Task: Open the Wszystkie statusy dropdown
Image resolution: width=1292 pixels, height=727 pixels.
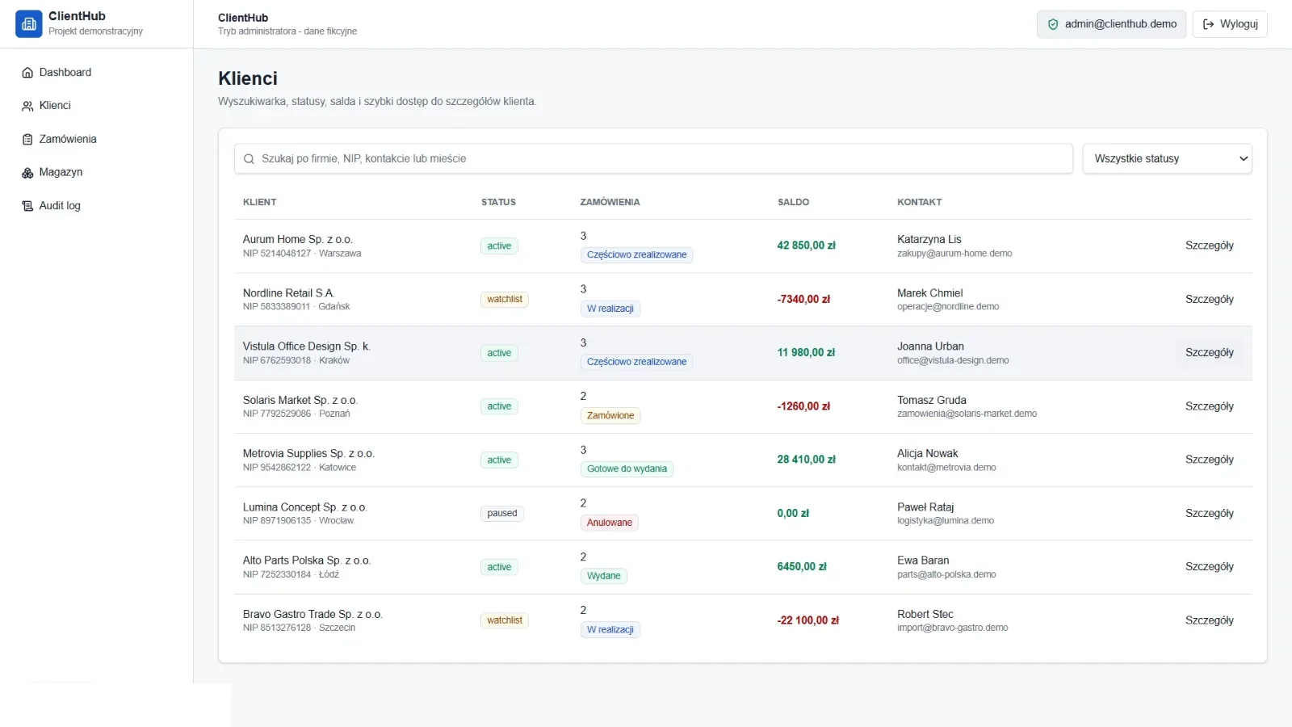Action: [1168, 159]
